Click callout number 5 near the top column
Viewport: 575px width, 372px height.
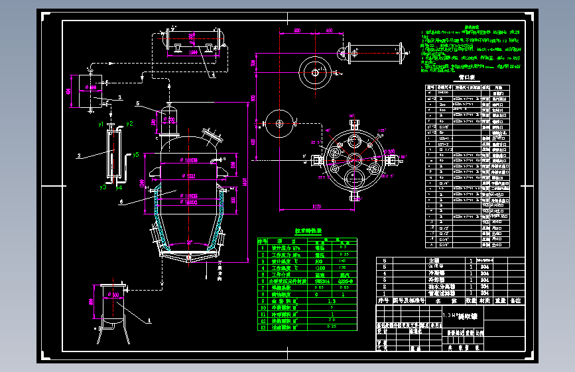pos(137,103)
